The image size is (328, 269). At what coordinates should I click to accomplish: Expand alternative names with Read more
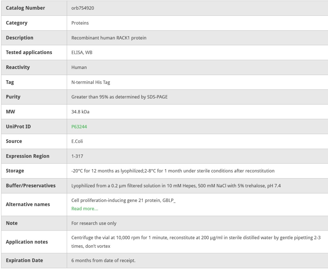point(84,209)
